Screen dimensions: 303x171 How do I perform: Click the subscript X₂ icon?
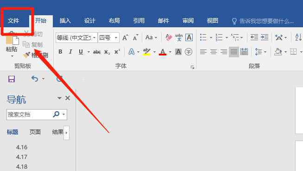(107, 52)
